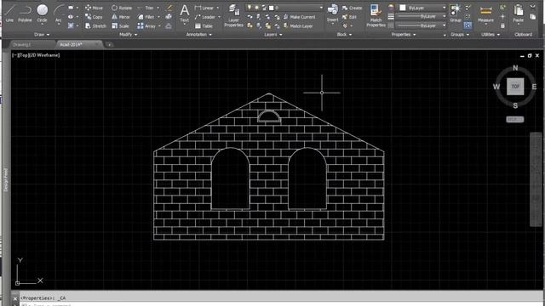The width and height of the screenshot is (545, 306).
Task: Activate the Array command
Action: [x=146, y=25]
